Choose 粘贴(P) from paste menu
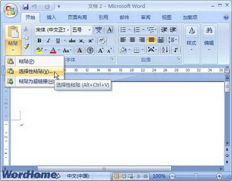 34,61
